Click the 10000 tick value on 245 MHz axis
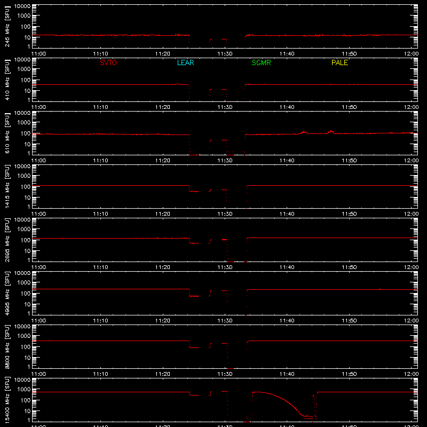Image resolution: width=427 pixels, height=427 pixels. point(22,6)
